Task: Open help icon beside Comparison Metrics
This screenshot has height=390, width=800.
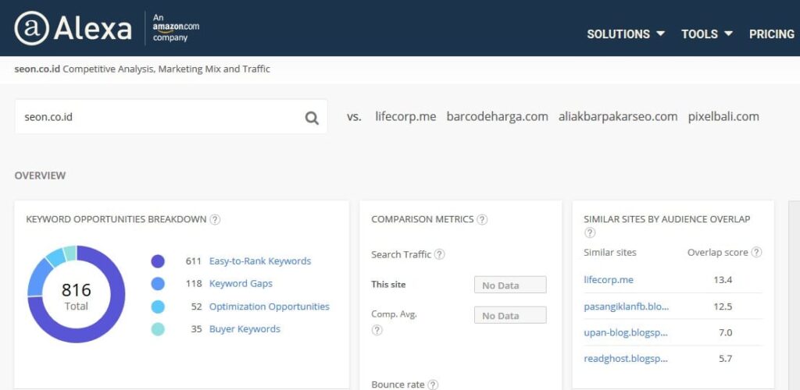Action: point(482,219)
